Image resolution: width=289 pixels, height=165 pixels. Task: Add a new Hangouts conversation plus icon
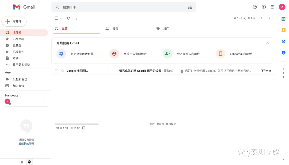coord(45,102)
